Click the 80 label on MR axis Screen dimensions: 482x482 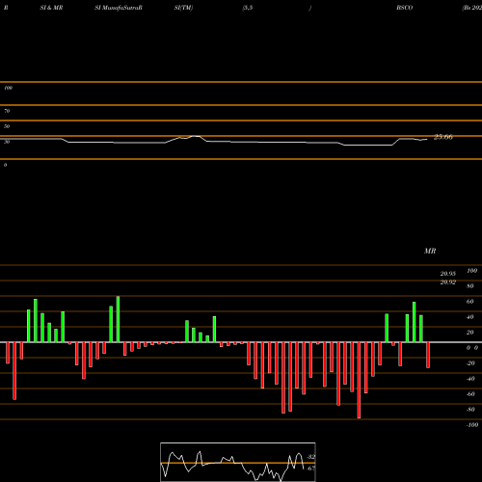point(470,286)
